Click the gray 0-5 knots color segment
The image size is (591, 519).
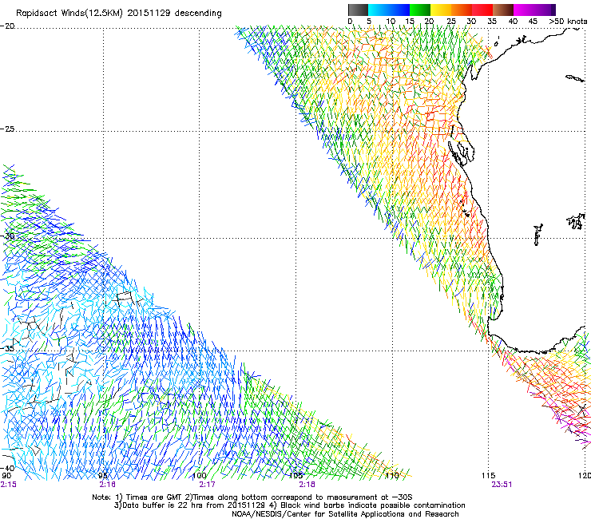pos(358,10)
